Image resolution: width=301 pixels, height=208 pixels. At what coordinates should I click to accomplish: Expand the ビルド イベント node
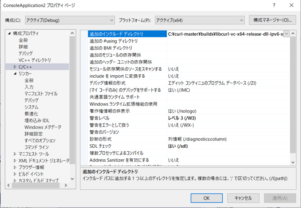(15, 174)
